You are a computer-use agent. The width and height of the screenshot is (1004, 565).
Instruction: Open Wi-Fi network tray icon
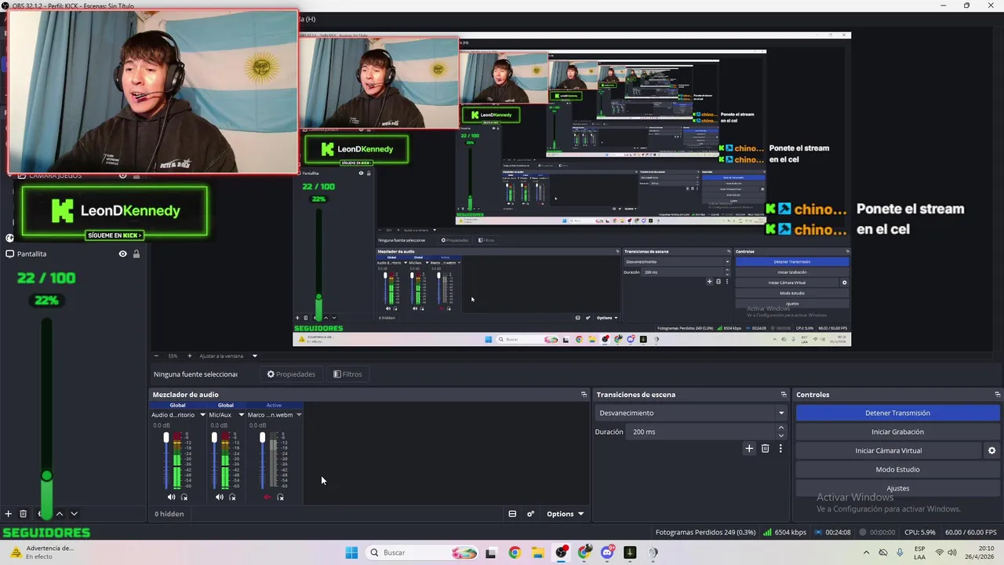[x=940, y=552]
